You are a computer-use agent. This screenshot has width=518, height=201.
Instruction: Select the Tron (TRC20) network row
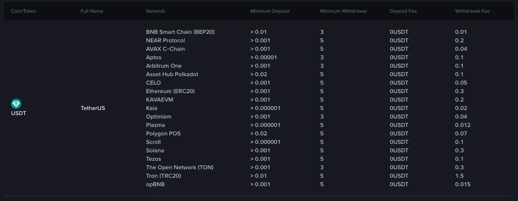click(x=163, y=176)
